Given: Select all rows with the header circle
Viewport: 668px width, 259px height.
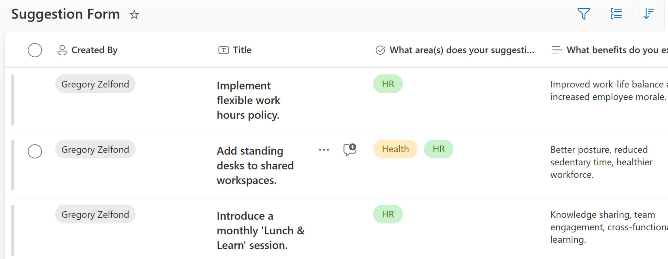Looking at the screenshot, I should pyautogui.click(x=35, y=50).
